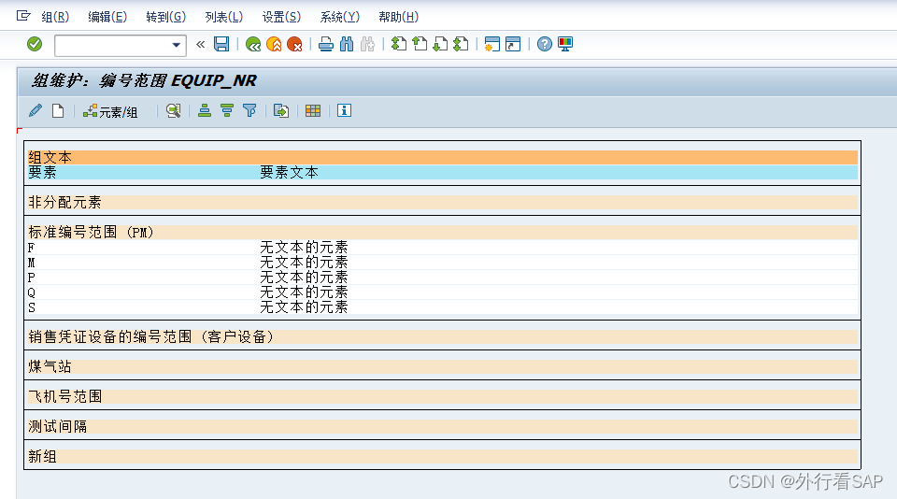Exit using the yellow up-arrow icon
Image resolution: width=897 pixels, height=499 pixels.
pyautogui.click(x=274, y=44)
